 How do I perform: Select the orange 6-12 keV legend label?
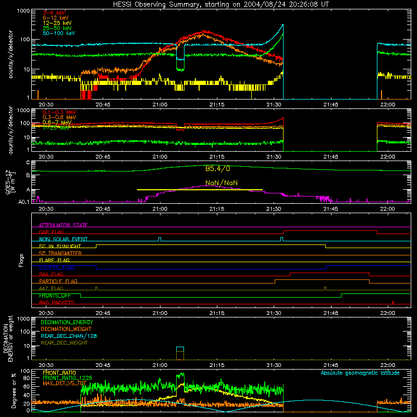coord(55,18)
